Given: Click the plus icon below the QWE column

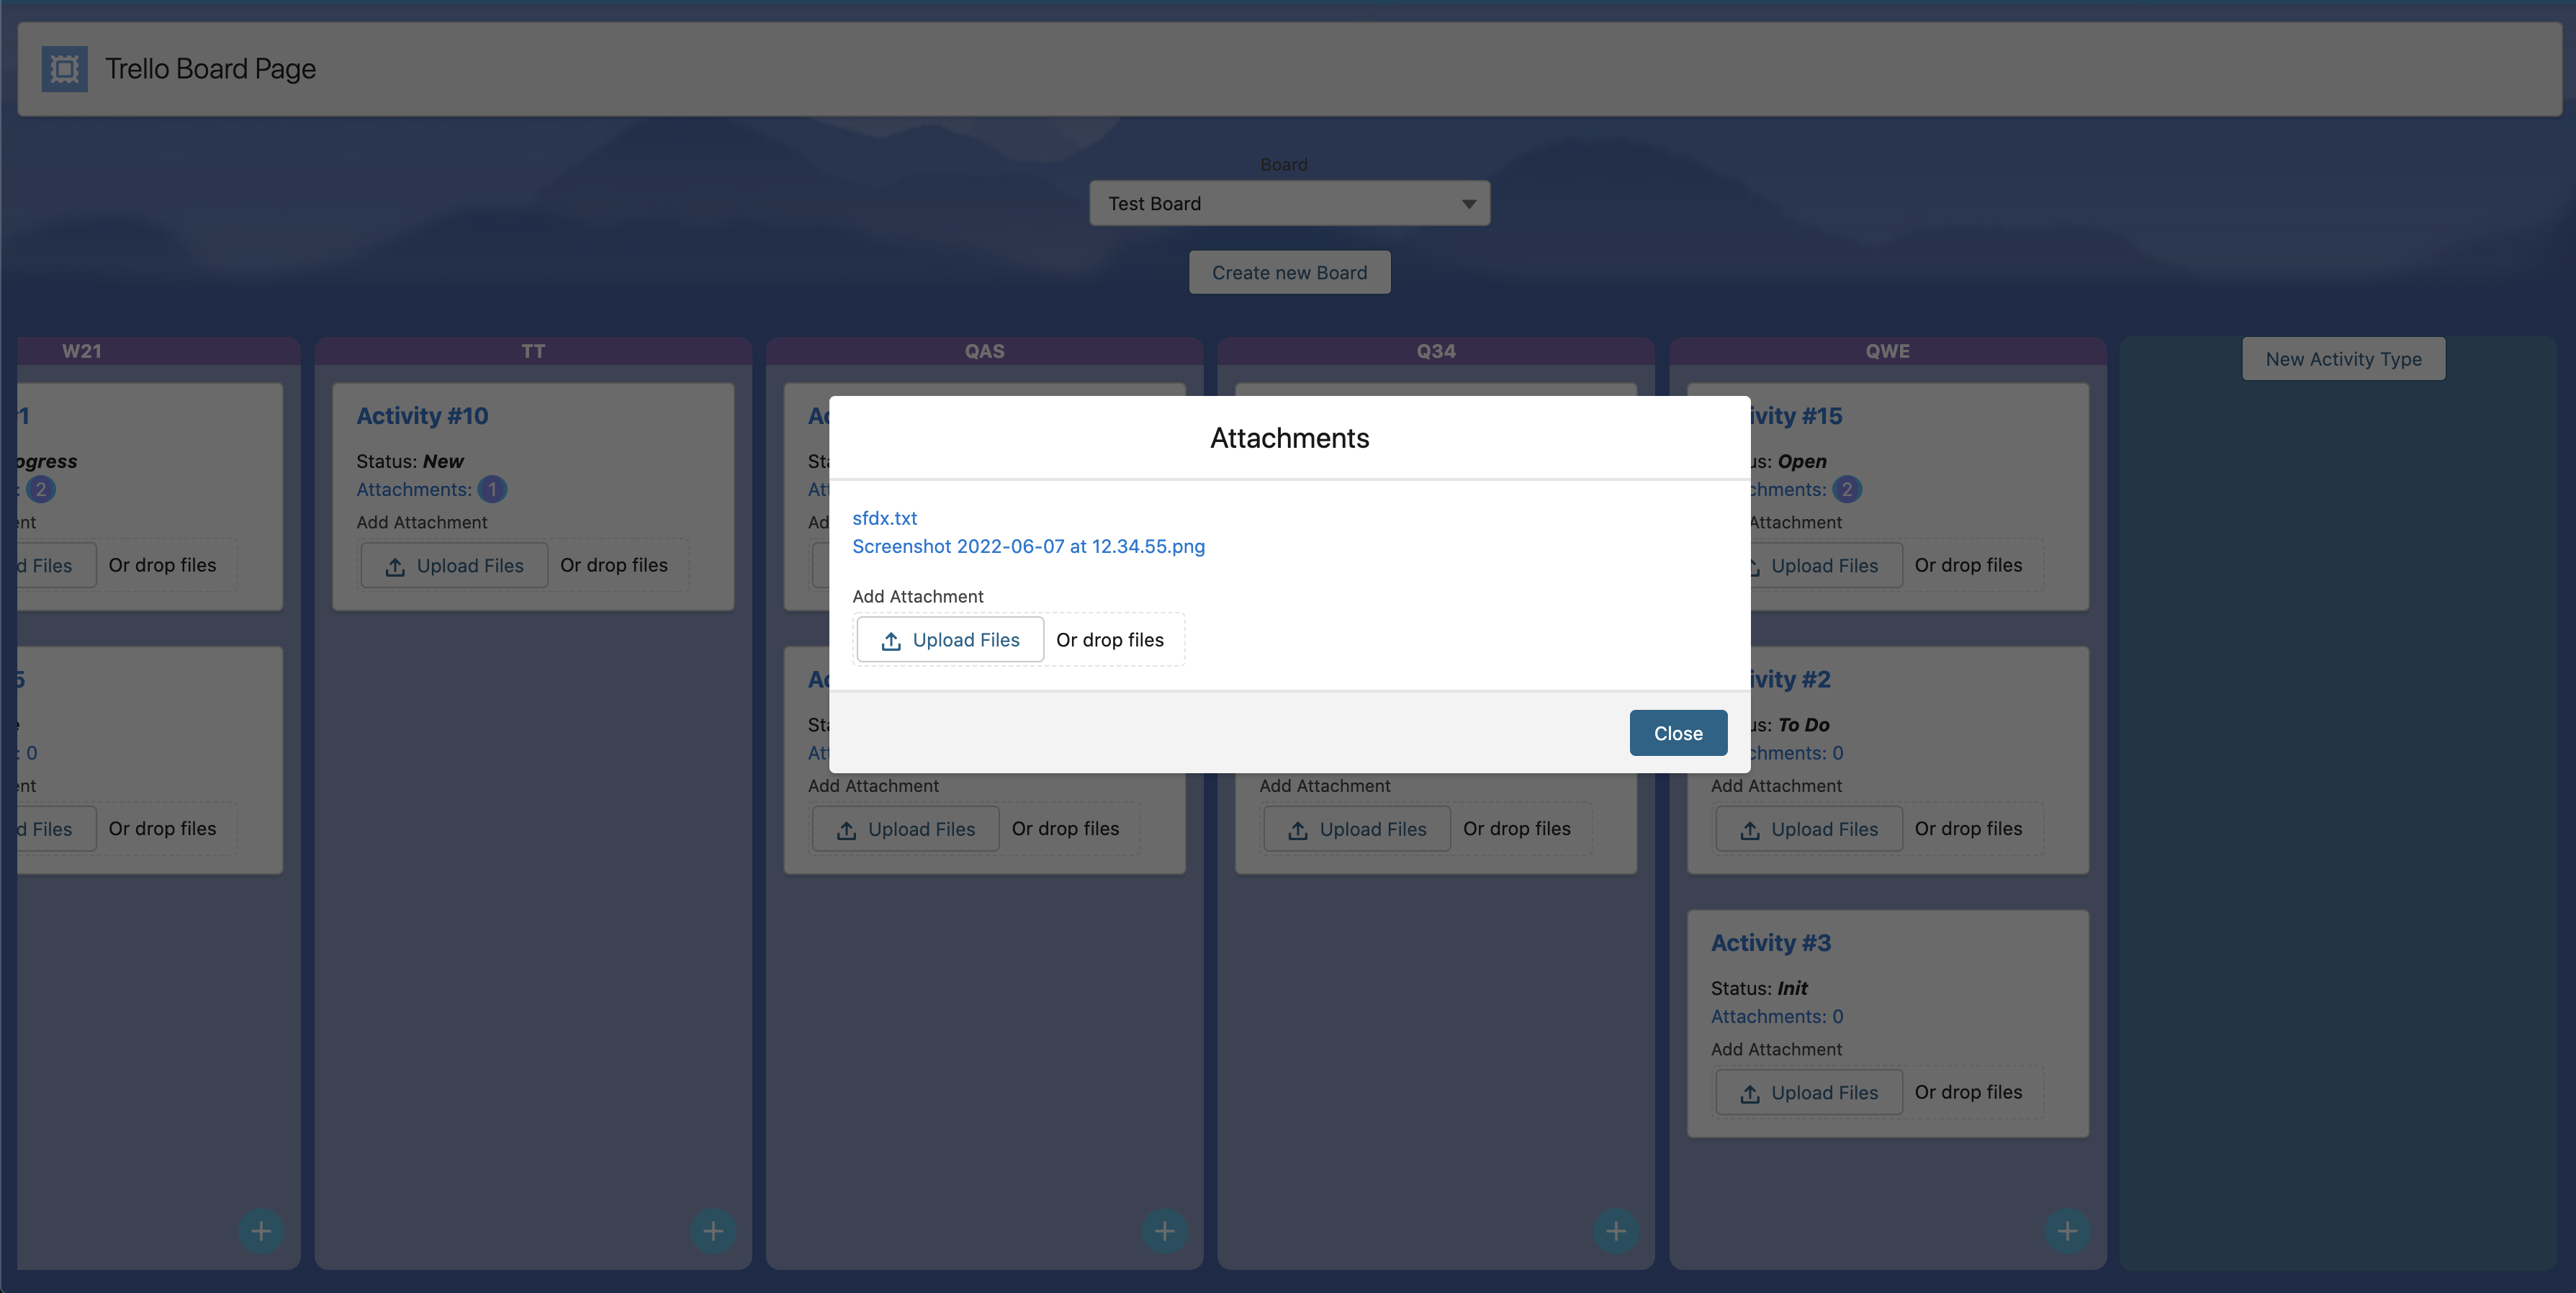Looking at the screenshot, I should tap(2067, 1231).
